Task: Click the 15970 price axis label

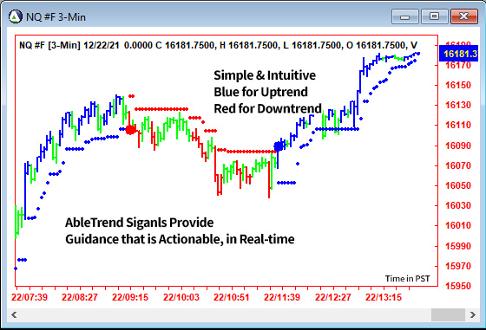Action: 458,266
